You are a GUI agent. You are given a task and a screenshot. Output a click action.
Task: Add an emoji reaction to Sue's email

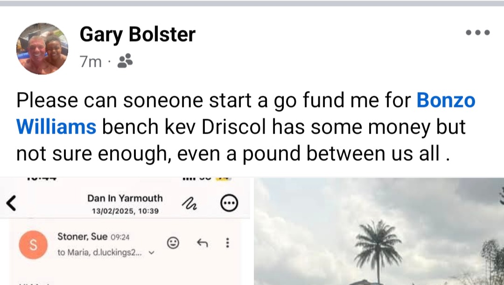pyautogui.click(x=173, y=243)
